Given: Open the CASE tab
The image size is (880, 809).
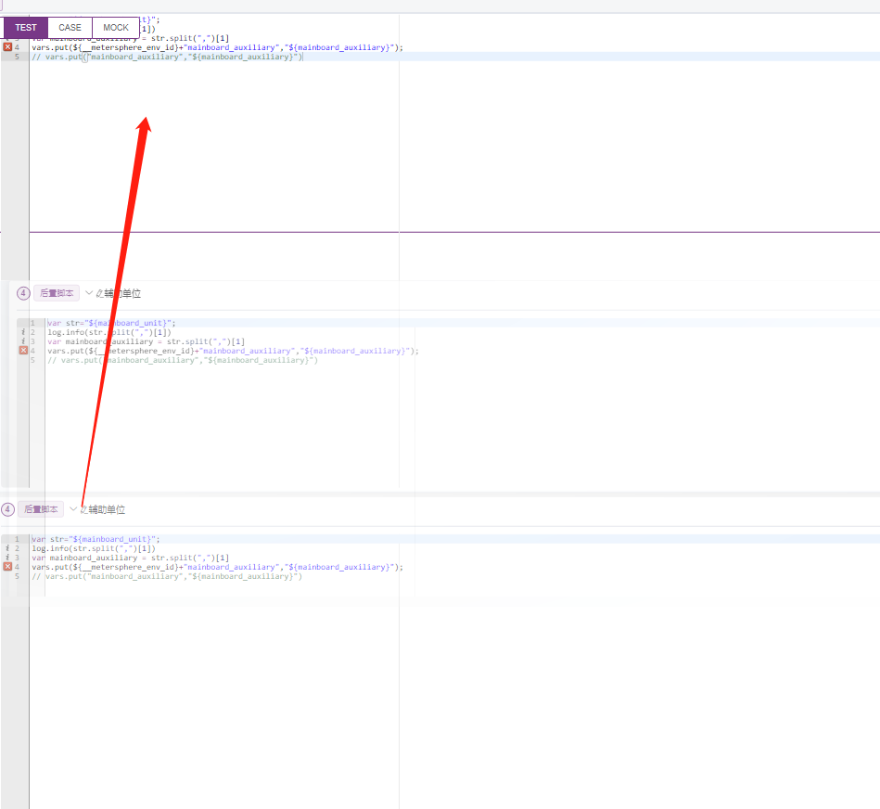Looking at the screenshot, I should [70, 28].
